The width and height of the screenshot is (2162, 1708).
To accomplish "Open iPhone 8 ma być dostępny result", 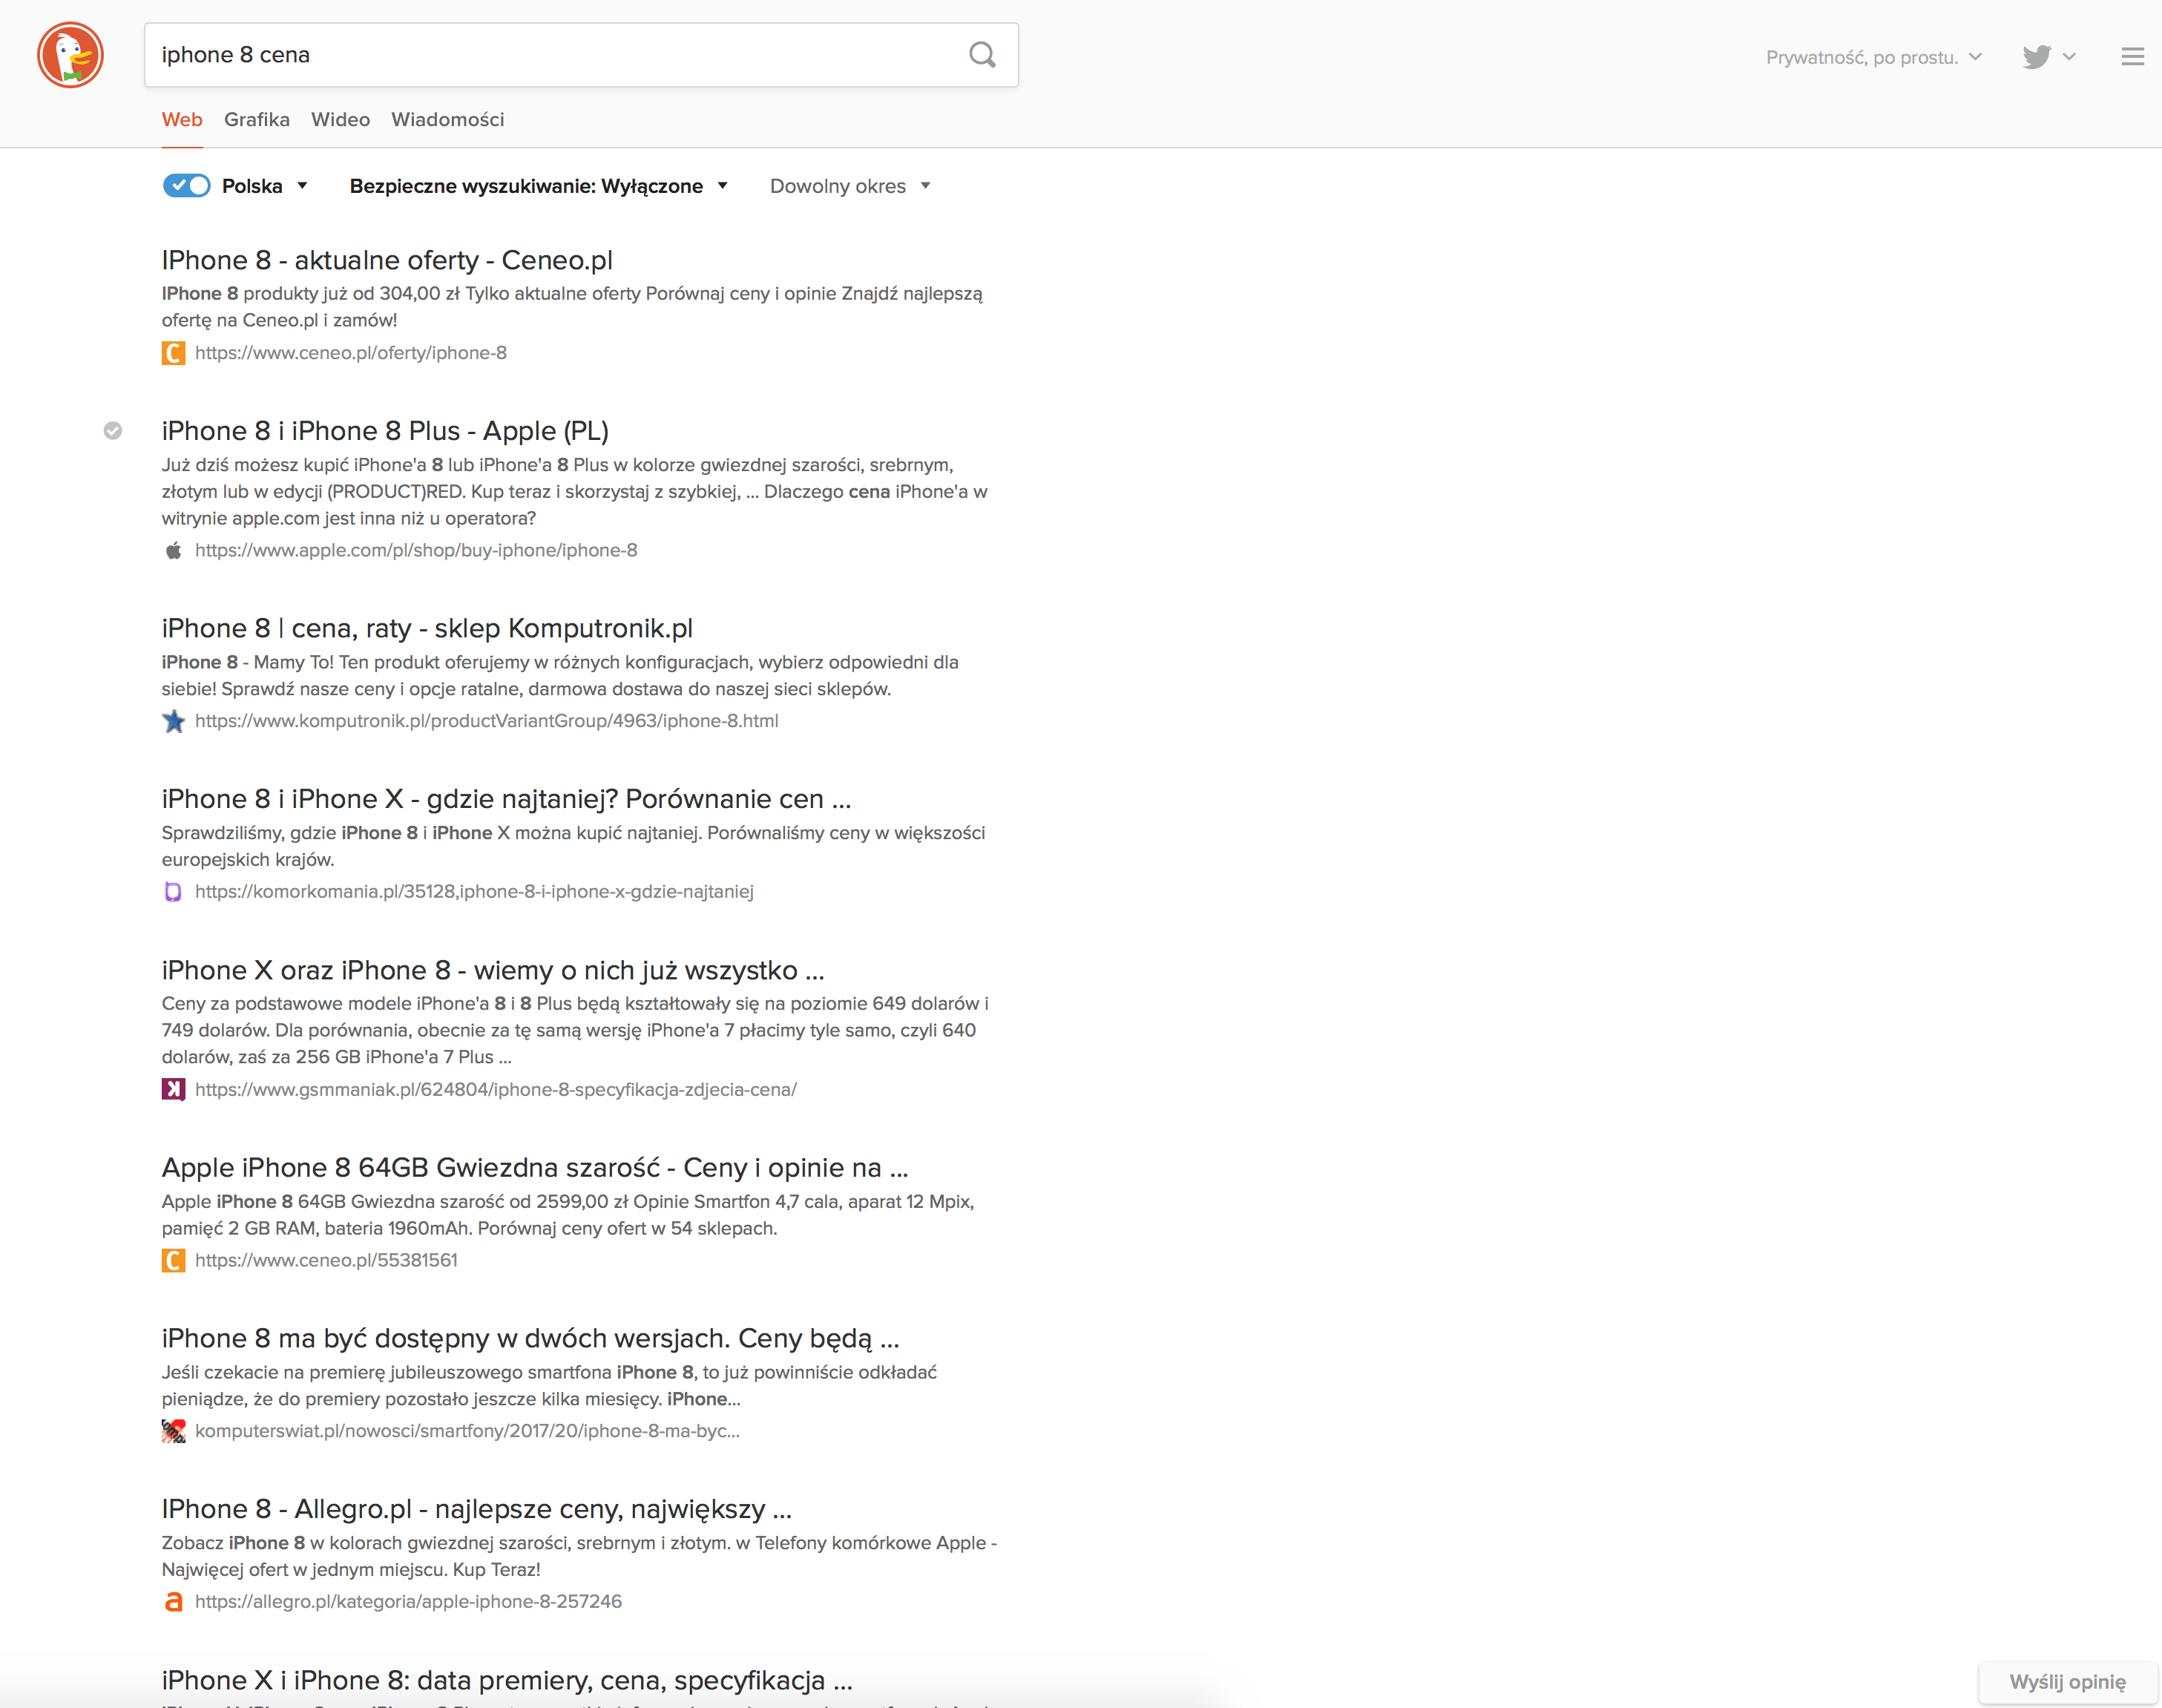I will tap(531, 1339).
